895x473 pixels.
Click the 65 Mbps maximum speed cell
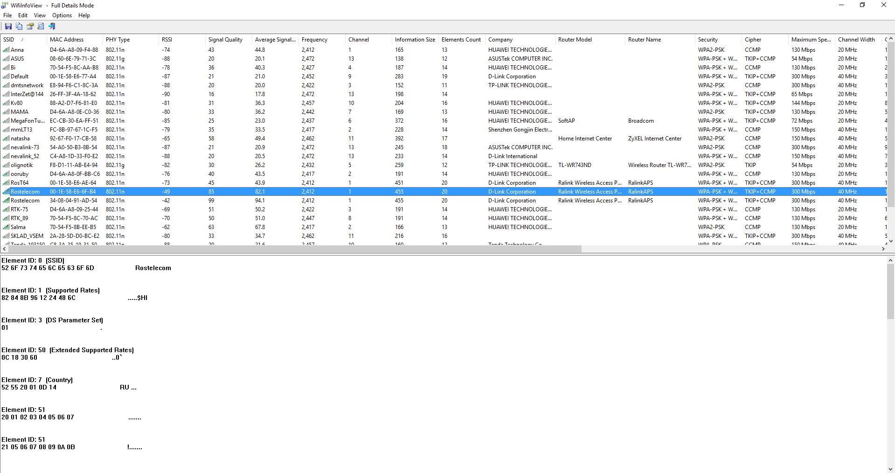tap(802, 94)
